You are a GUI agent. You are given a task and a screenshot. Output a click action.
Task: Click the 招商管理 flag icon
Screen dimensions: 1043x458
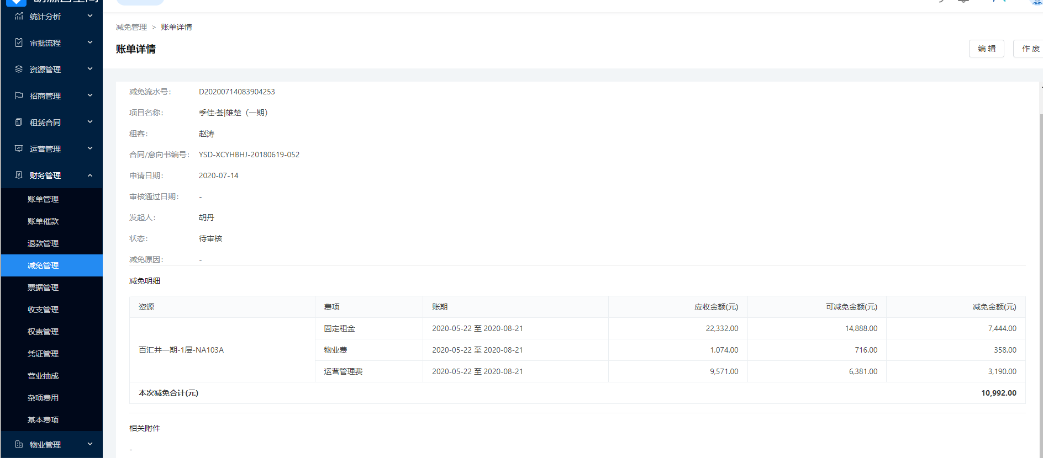point(19,96)
